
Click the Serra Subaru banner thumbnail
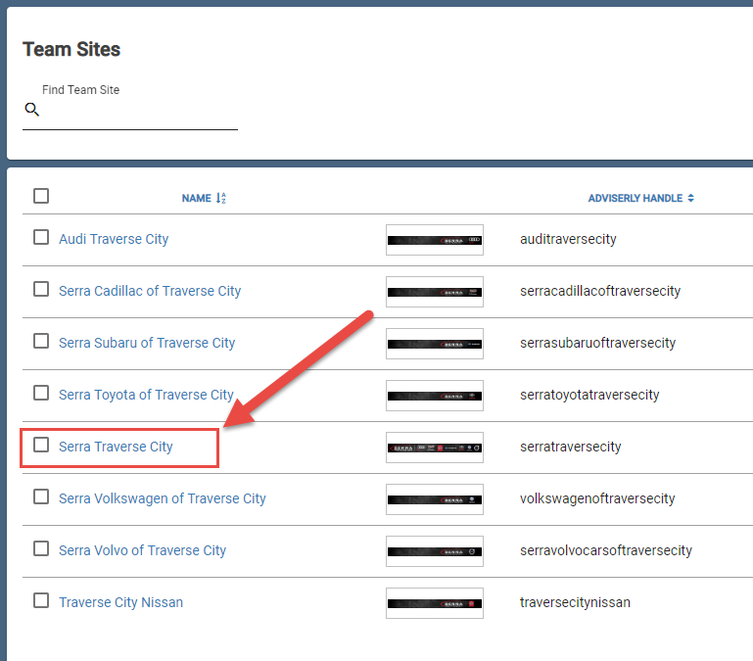click(x=435, y=344)
